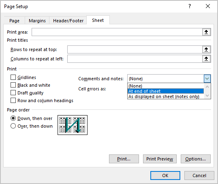Focus the Rows to repeat at top field

click(135, 49)
